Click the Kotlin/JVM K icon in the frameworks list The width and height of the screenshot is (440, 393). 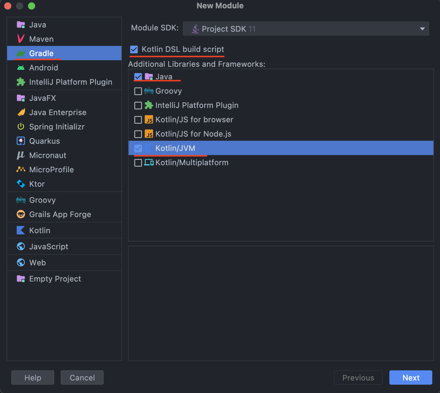pos(149,148)
